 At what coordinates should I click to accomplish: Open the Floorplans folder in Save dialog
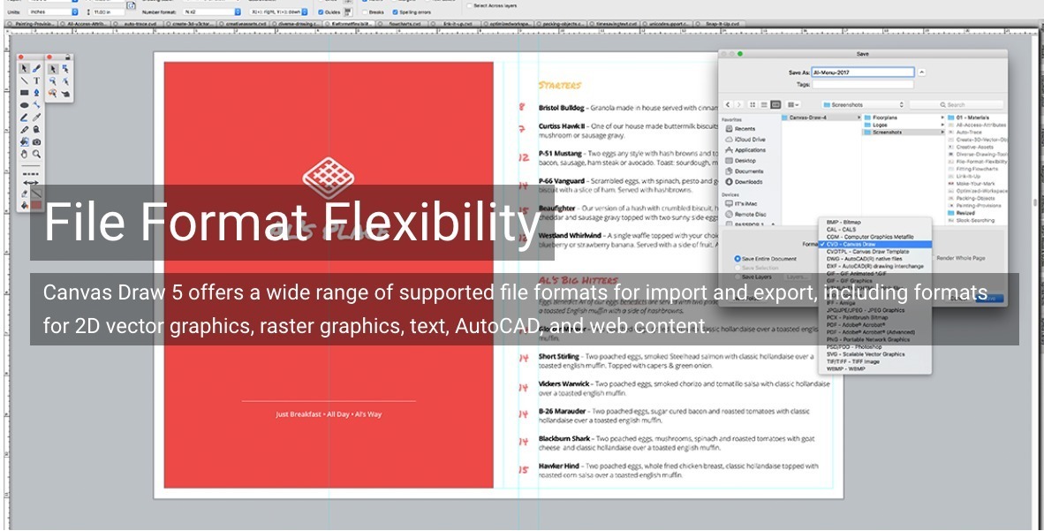coord(884,118)
